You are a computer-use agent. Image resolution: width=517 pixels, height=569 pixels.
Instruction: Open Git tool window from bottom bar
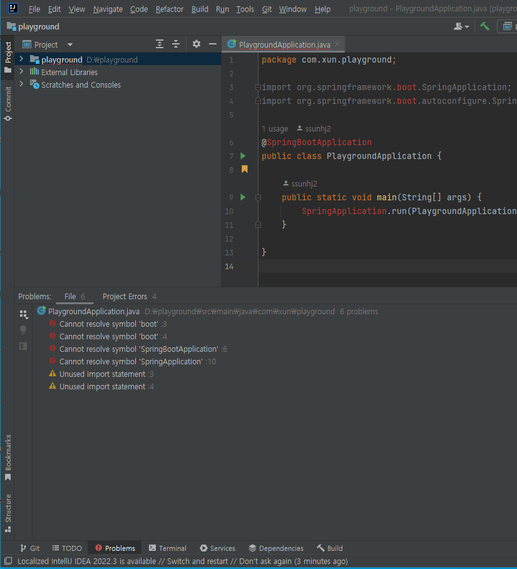click(x=30, y=548)
